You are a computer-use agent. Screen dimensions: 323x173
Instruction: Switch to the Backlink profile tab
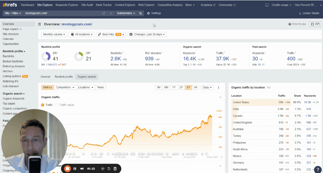[64, 77]
